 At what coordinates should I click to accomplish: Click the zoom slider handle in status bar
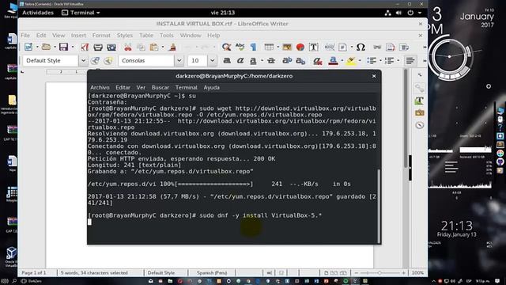pyautogui.click(x=379, y=273)
